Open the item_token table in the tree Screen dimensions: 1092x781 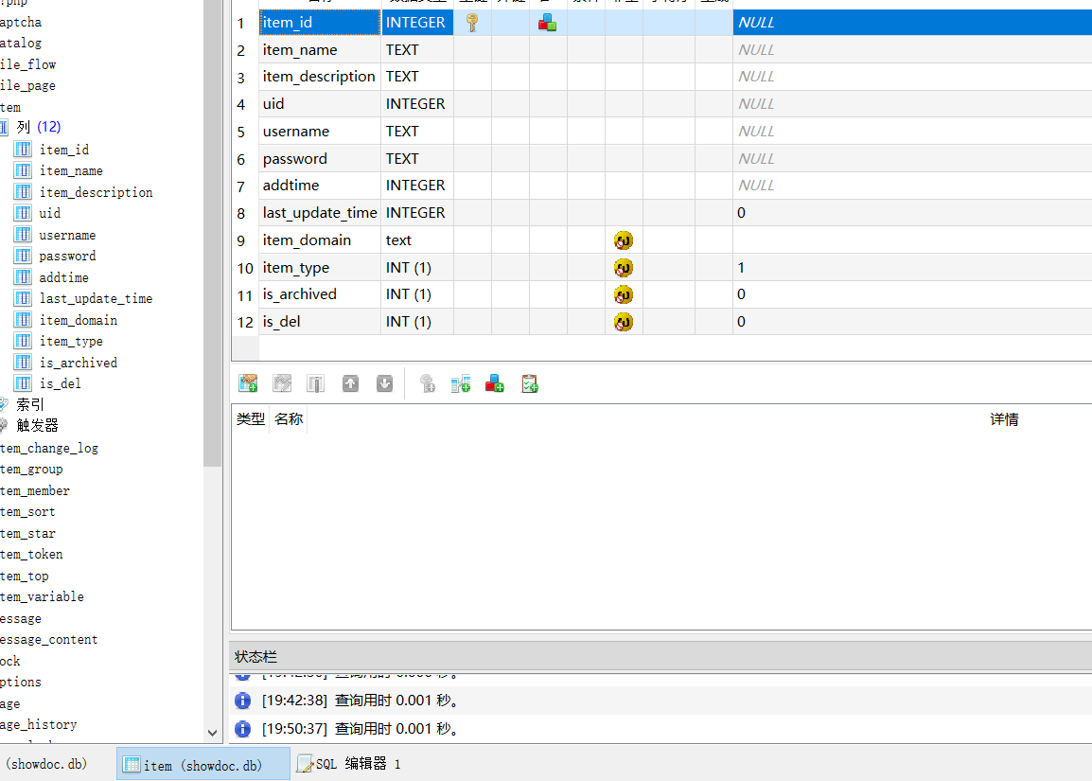point(31,554)
